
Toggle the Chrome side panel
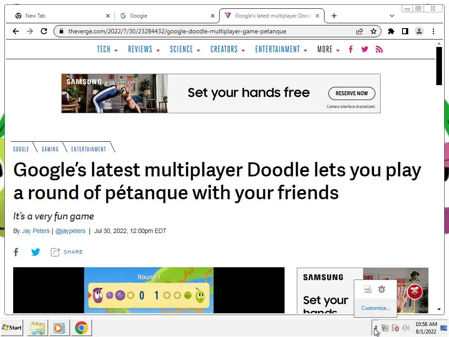click(x=405, y=31)
